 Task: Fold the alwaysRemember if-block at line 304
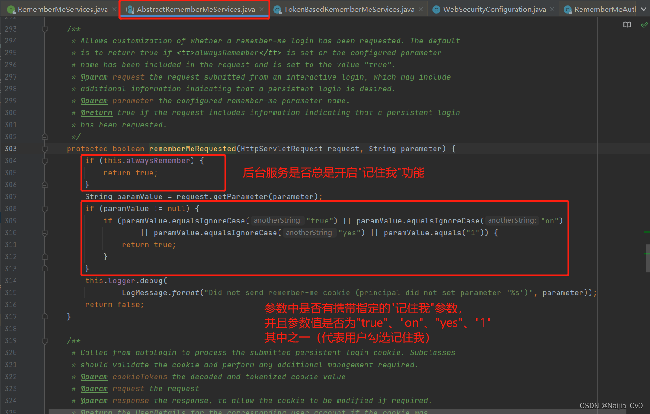(x=45, y=161)
